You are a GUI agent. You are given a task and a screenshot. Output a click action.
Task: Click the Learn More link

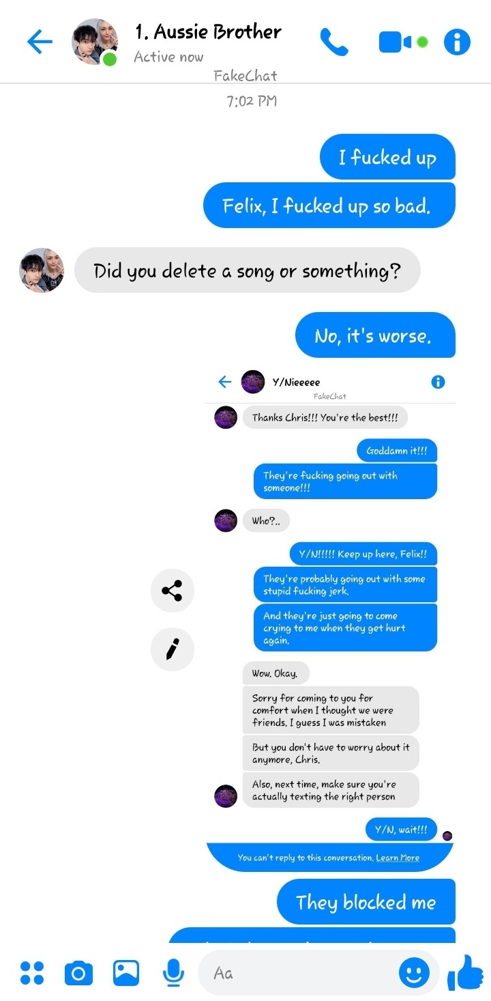pos(398,858)
